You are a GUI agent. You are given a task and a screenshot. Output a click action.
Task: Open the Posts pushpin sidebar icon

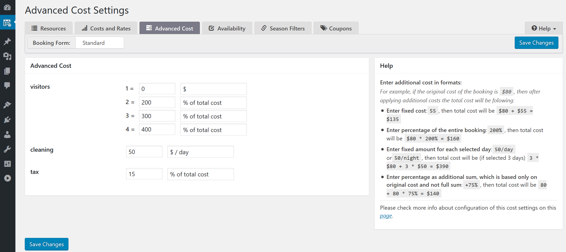pos(7,42)
